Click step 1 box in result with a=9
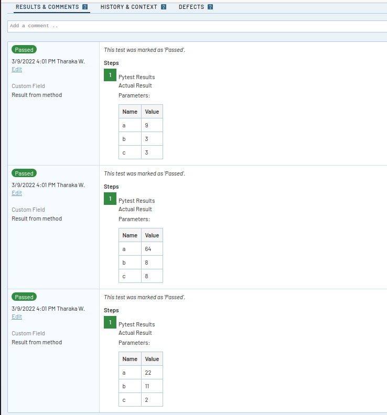This screenshot has width=387, height=415. 110,75
